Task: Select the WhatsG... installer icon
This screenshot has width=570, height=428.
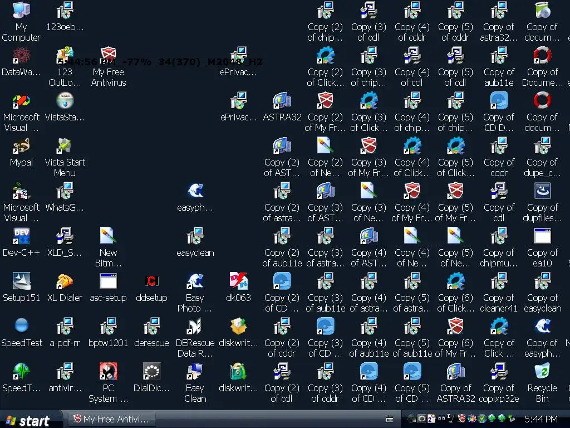Action: click(x=65, y=191)
